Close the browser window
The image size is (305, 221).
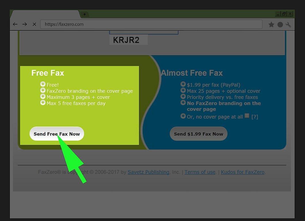[x=290, y=14]
